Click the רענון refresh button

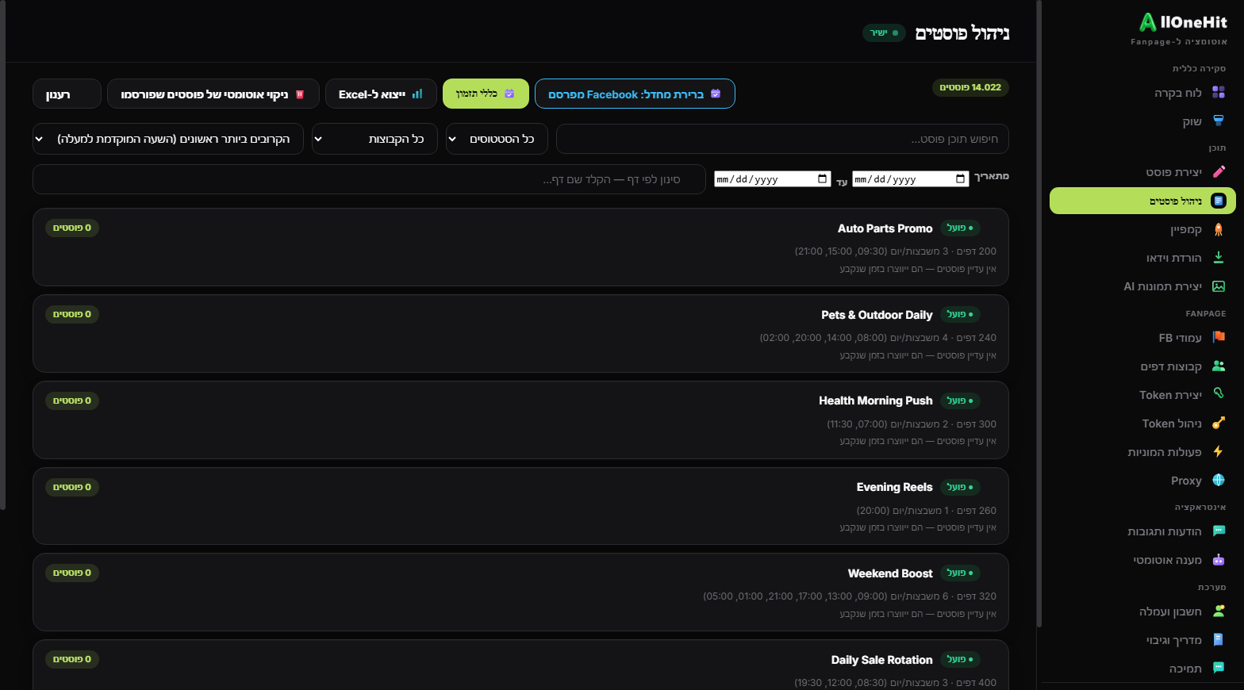pyautogui.click(x=67, y=94)
